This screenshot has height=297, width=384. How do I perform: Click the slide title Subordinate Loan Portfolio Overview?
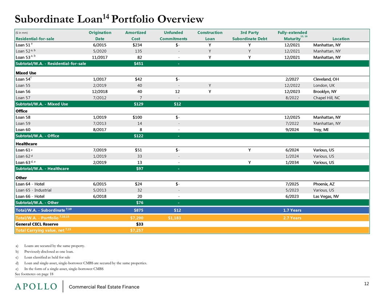(109, 19)
